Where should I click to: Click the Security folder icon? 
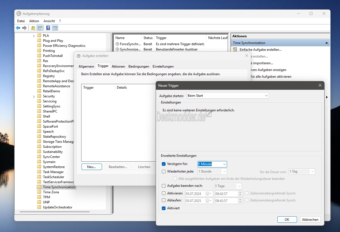pos(39,96)
